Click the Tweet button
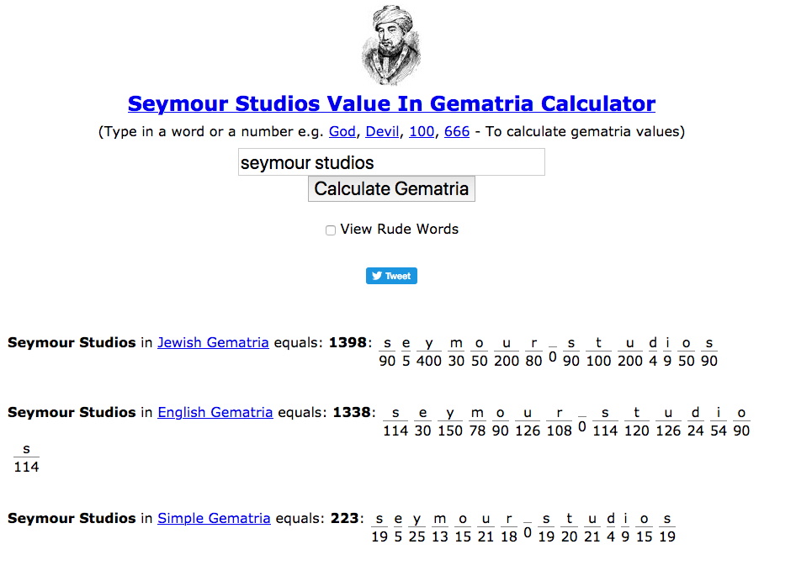This screenshot has height=576, width=796. [x=391, y=276]
